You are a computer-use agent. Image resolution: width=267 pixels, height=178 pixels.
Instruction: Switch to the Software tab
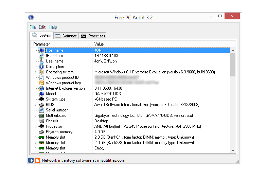66,36
